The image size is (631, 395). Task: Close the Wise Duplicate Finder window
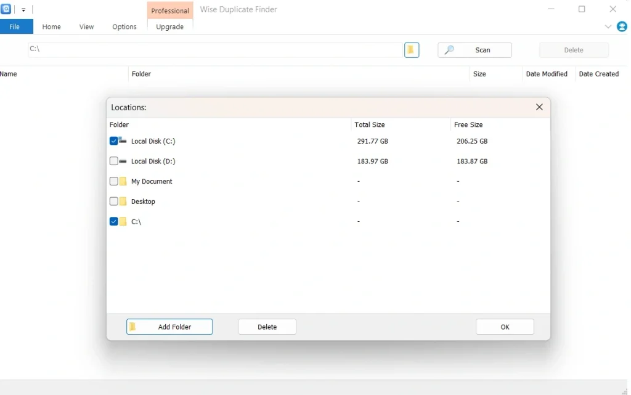tap(613, 9)
